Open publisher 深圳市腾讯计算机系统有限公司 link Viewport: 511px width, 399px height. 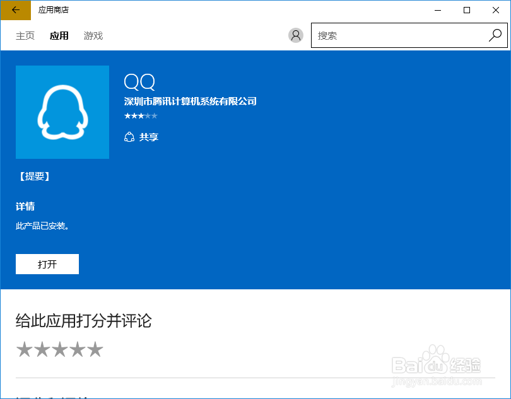click(191, 101)
